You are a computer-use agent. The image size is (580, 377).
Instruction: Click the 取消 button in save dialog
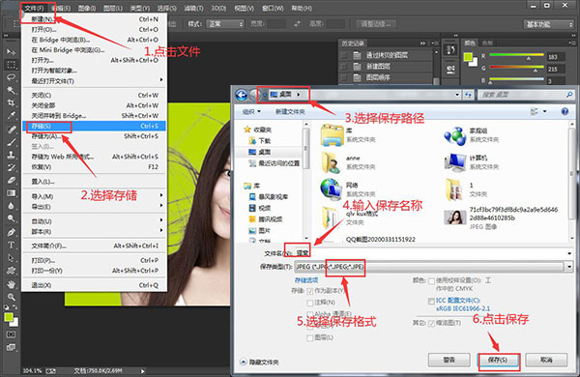[546, 360]
